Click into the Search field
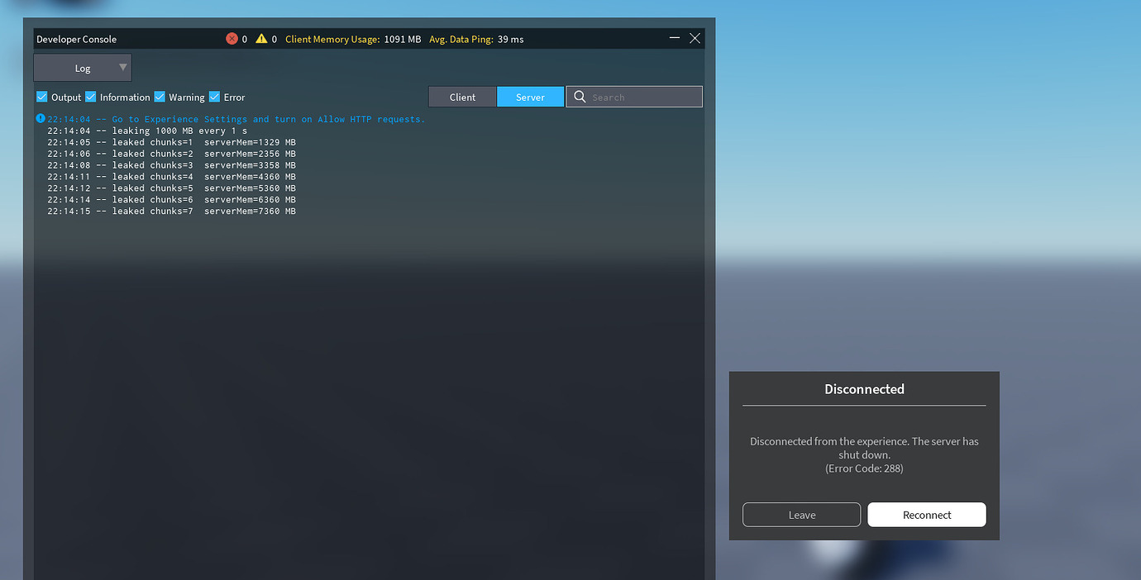Screen dimensions: 1141x580 pos(634,97)
